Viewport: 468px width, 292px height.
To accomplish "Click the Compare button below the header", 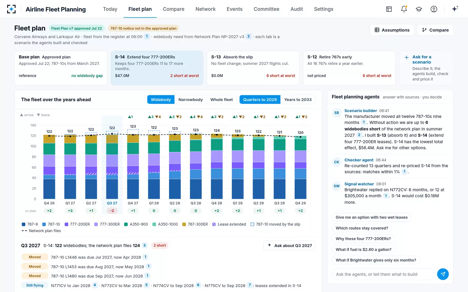I will [435, 30].
